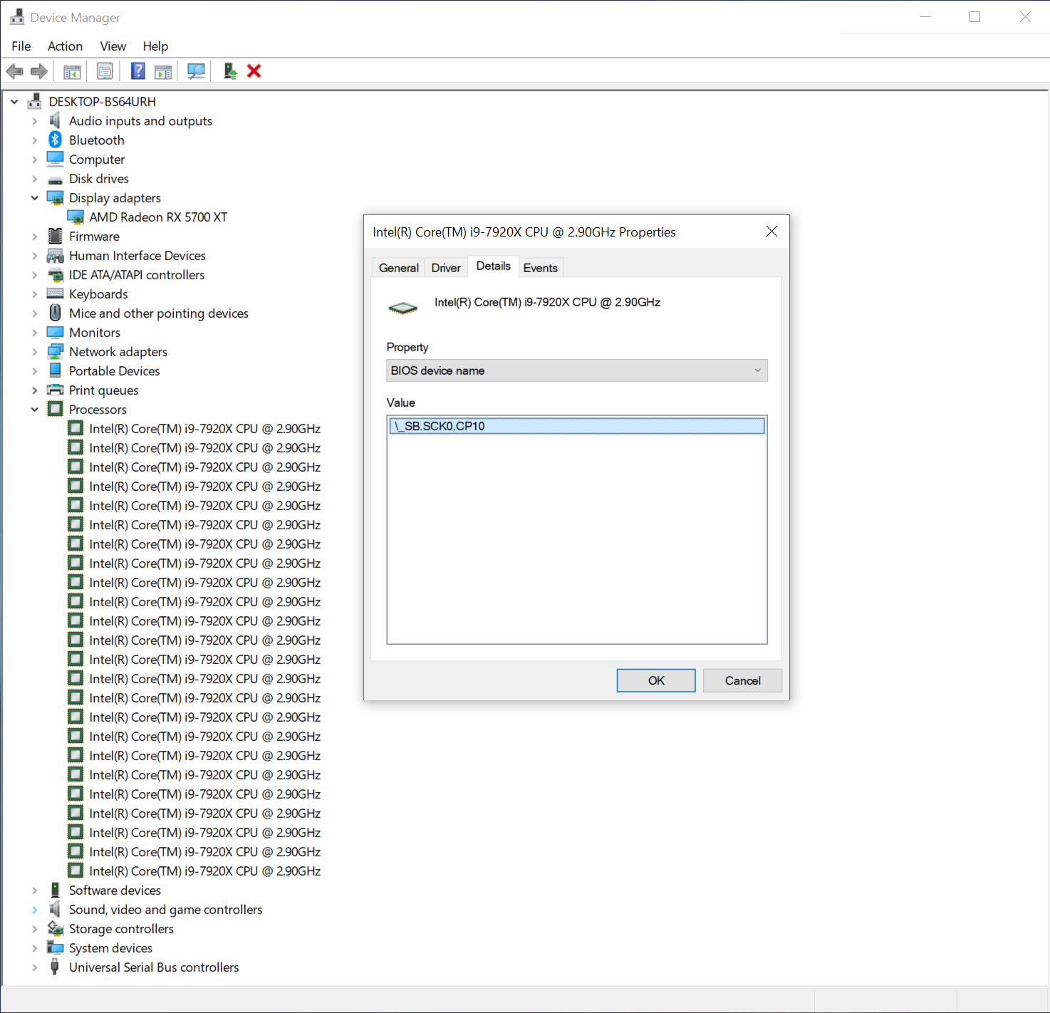Click the Show/Hide Console Tree toolbar icon
This screenshot has height=1013, width=1050.
coord(72,71)
